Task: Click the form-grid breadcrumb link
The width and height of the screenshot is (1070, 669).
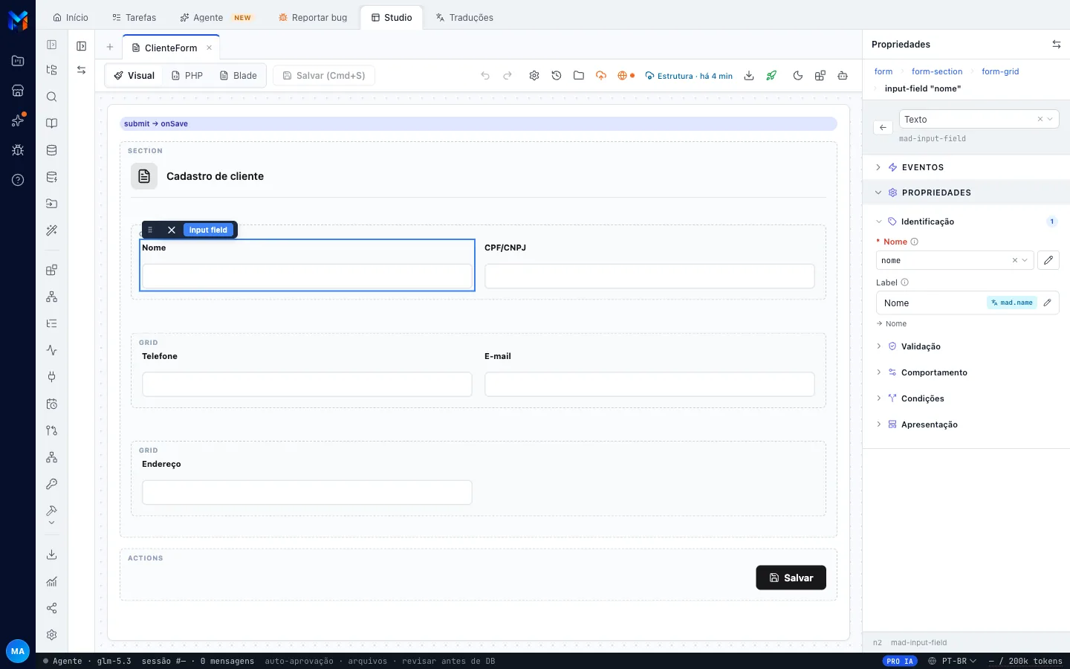Action: [1000, 71]
